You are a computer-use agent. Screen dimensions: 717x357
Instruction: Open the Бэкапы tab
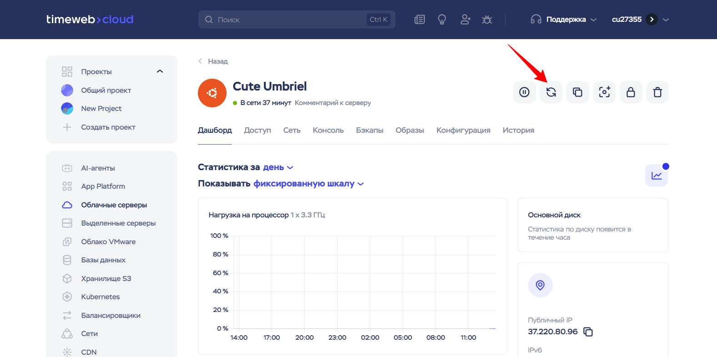(x=369, y=131)
